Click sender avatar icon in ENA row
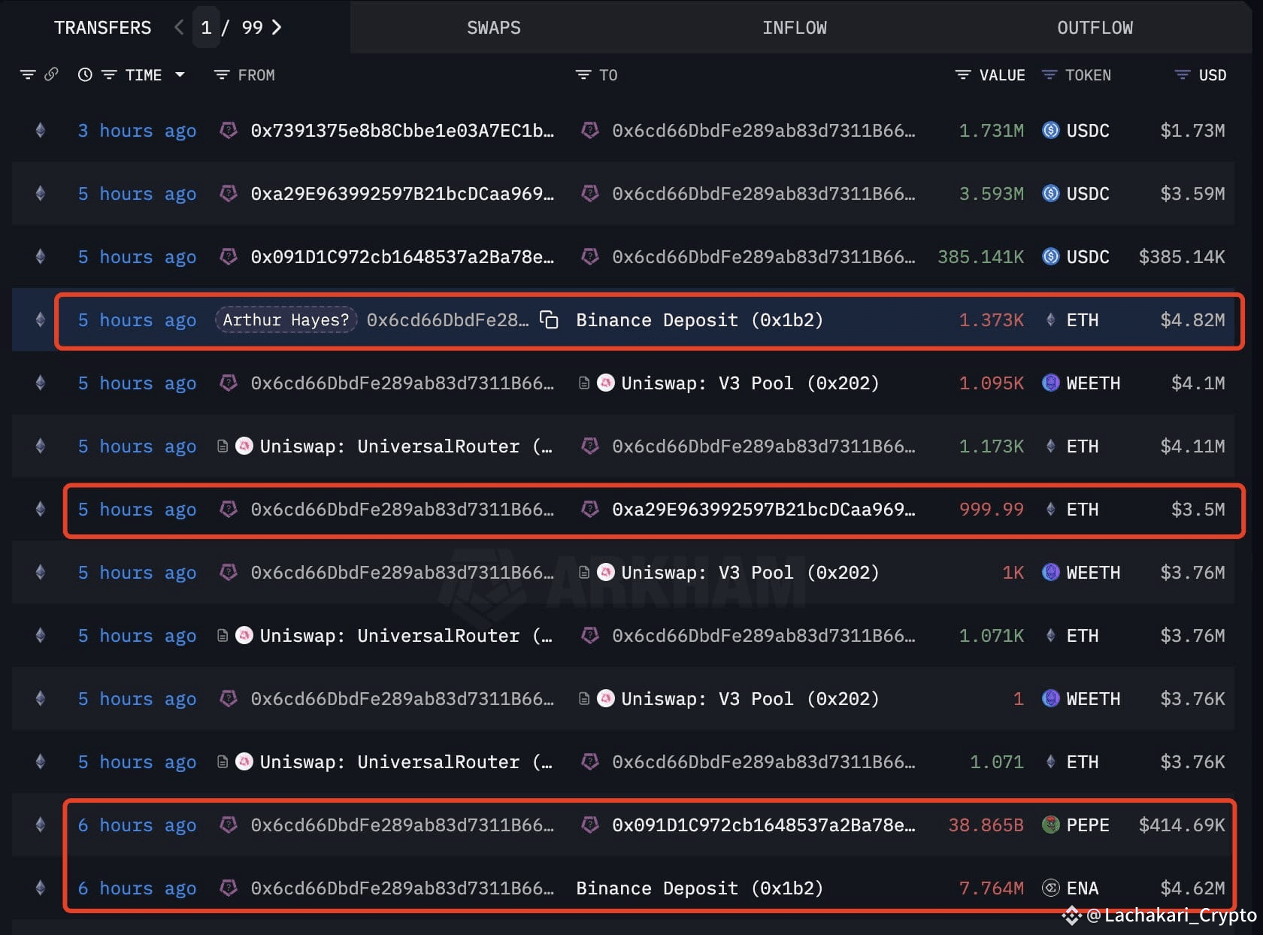This screenshot has width=1263, height=935. coord(229,888)
